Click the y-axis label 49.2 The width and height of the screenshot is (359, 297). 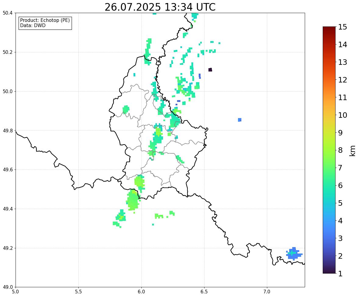7,248
